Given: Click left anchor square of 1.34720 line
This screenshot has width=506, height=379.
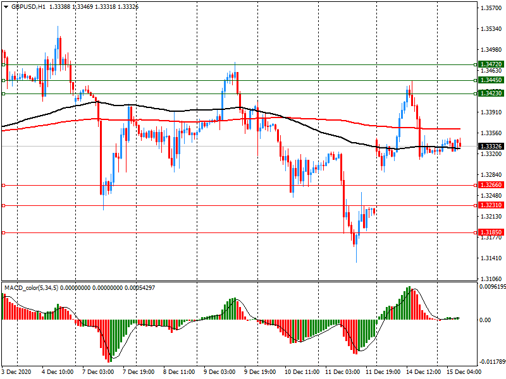Looking at the screenshot, I should [3, 64].
